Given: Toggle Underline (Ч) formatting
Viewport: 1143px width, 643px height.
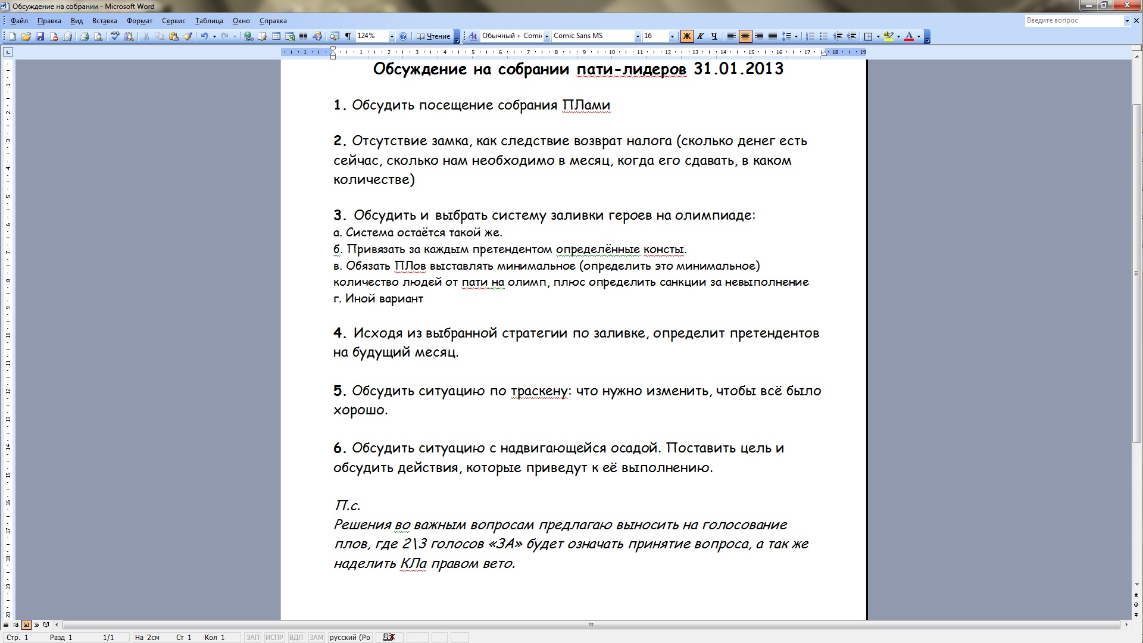Looking at the screenshot, I should pyautogui.click(x=714, y=36).
